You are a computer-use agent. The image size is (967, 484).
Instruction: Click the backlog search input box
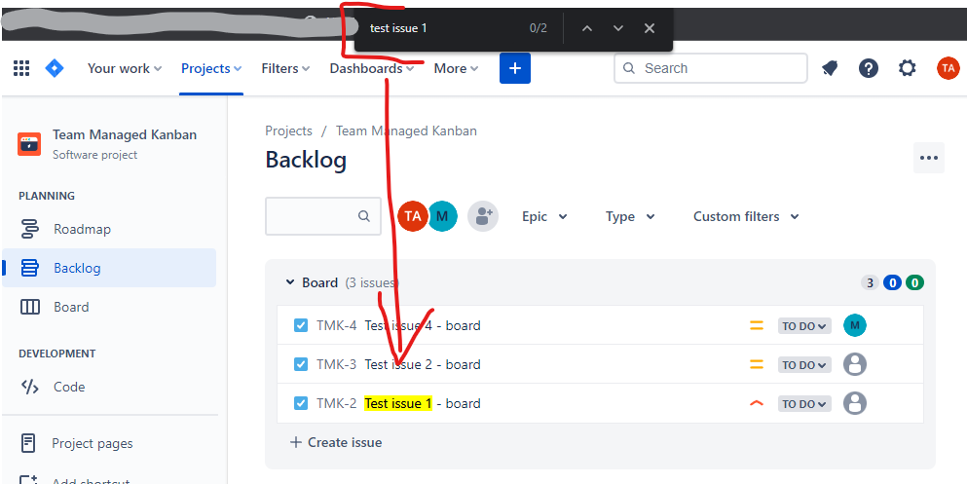(323, 216)
